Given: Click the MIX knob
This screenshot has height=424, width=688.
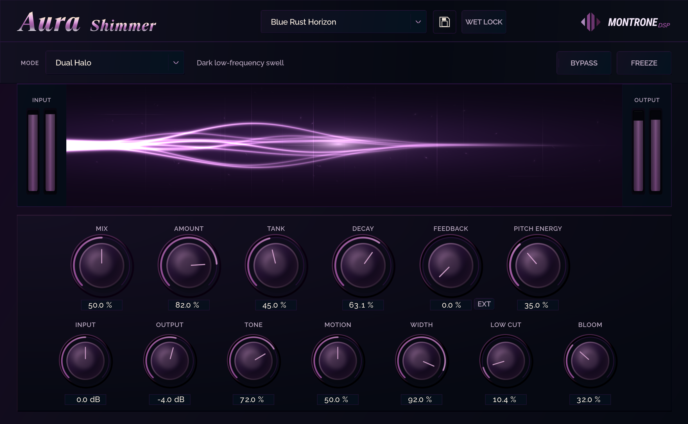Looking at the screenshot, I should [102, 265].
